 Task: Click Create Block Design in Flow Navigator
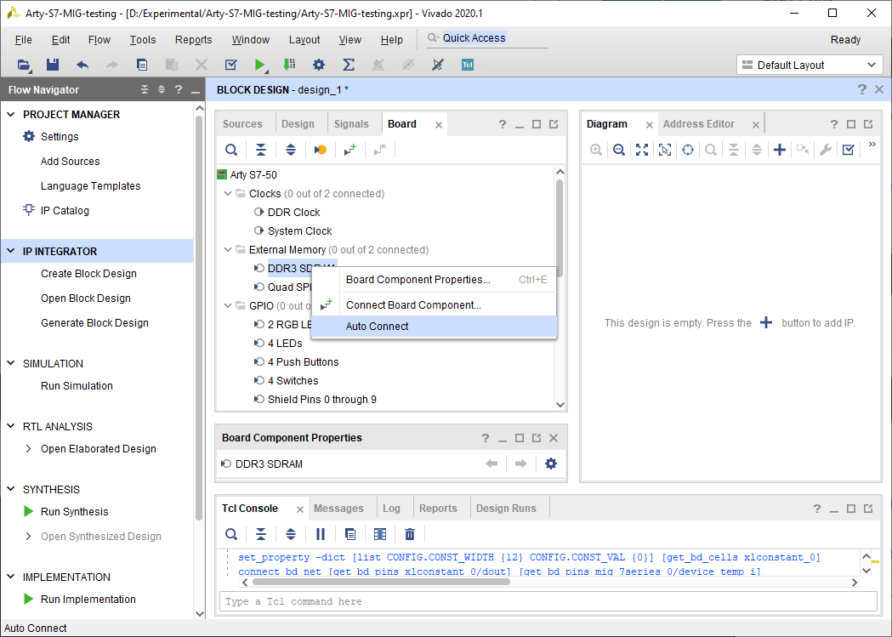88,274
